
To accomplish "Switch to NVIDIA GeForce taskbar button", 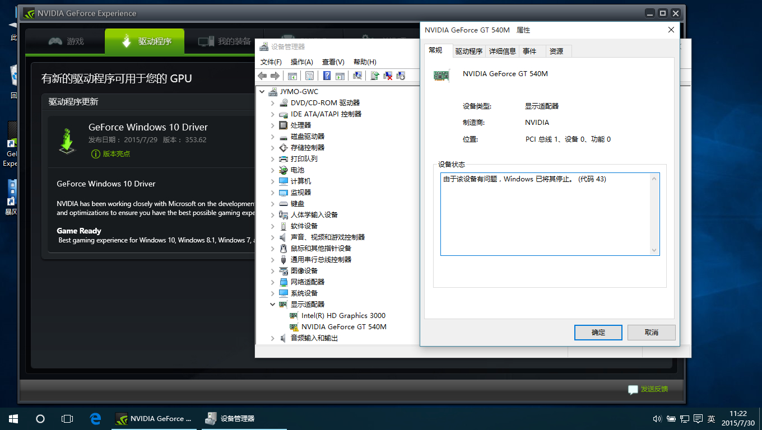I will 154,418.
